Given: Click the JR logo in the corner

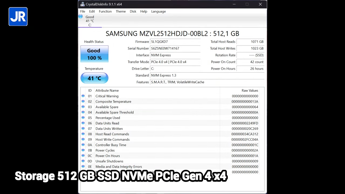Looking at the screenshot, I should point(18,16).
